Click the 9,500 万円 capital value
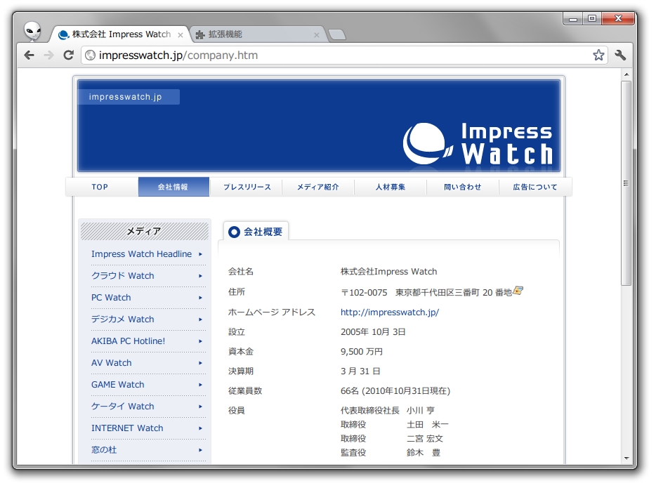The image size is (656, 488). pos(362,351)
